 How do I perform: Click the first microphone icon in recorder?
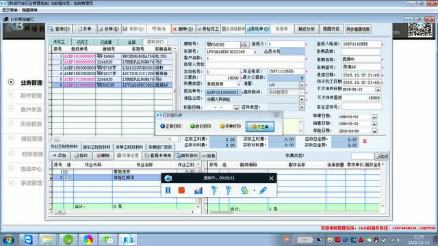point(214,191)
